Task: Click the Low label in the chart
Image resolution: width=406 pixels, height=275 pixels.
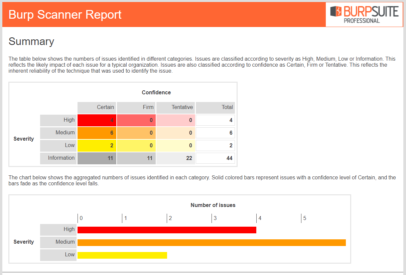Action: point(58,255)
